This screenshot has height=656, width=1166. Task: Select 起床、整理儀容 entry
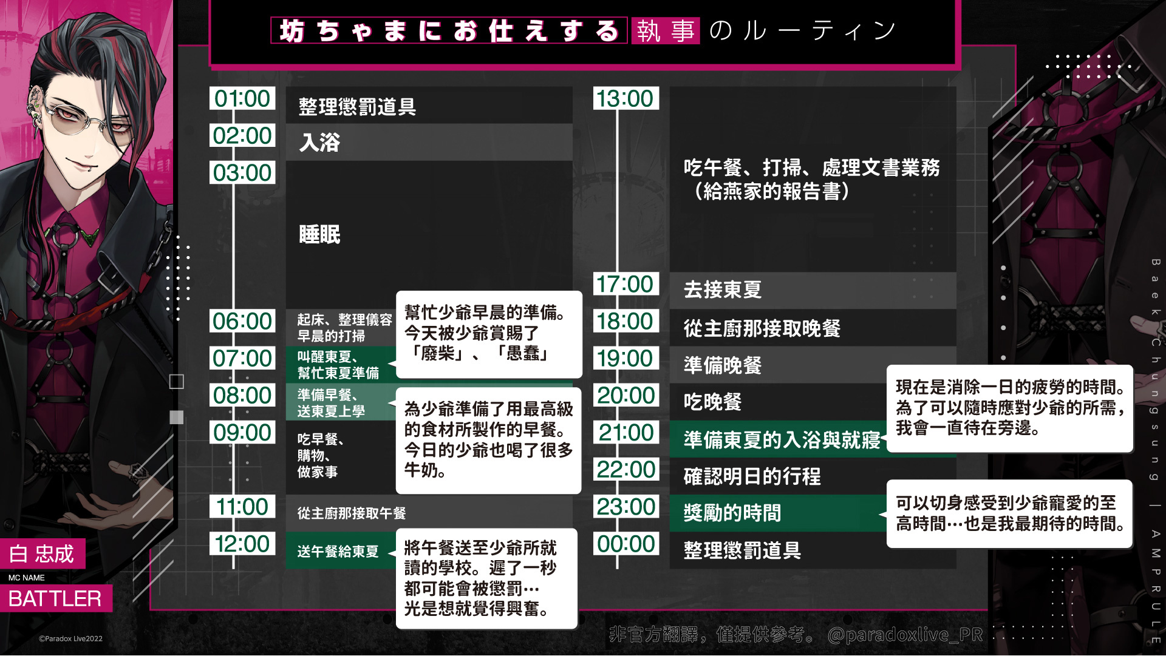341,328
